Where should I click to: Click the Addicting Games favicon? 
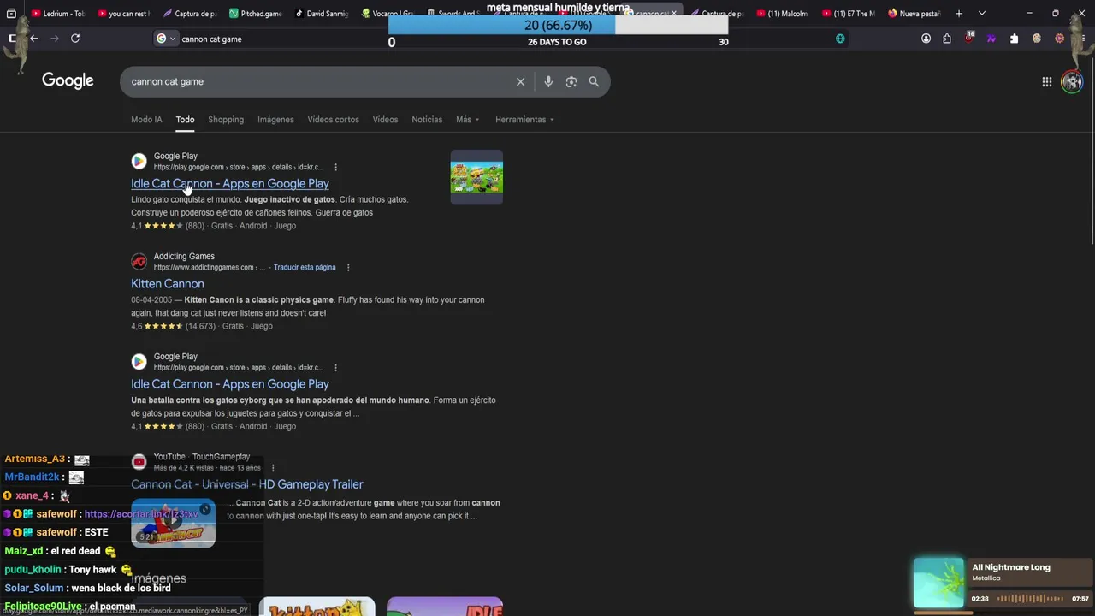[139, 261]
